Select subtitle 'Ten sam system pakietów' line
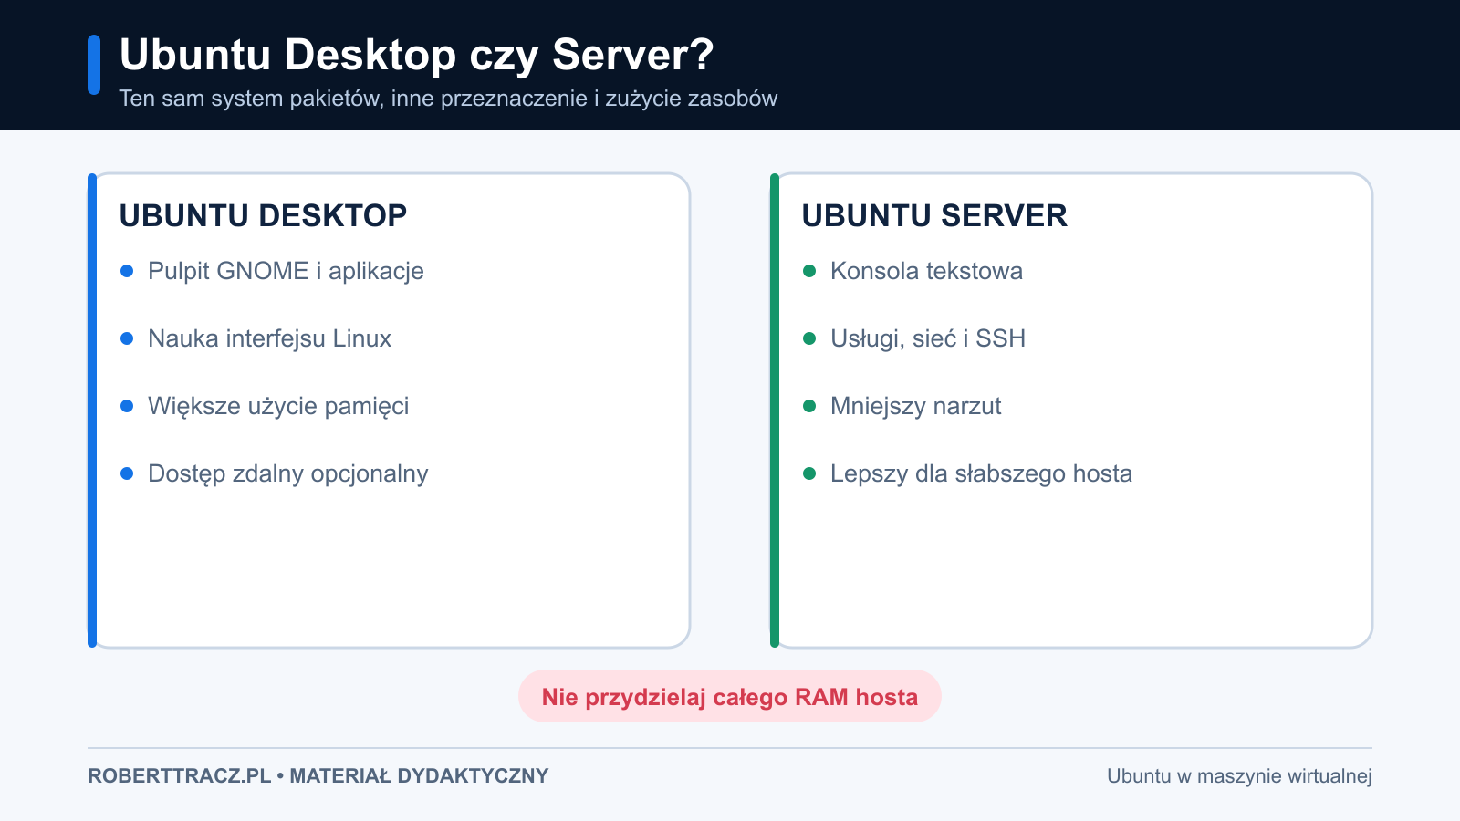Viewport: 1460px width, 821px height. (x=448, y=99)
